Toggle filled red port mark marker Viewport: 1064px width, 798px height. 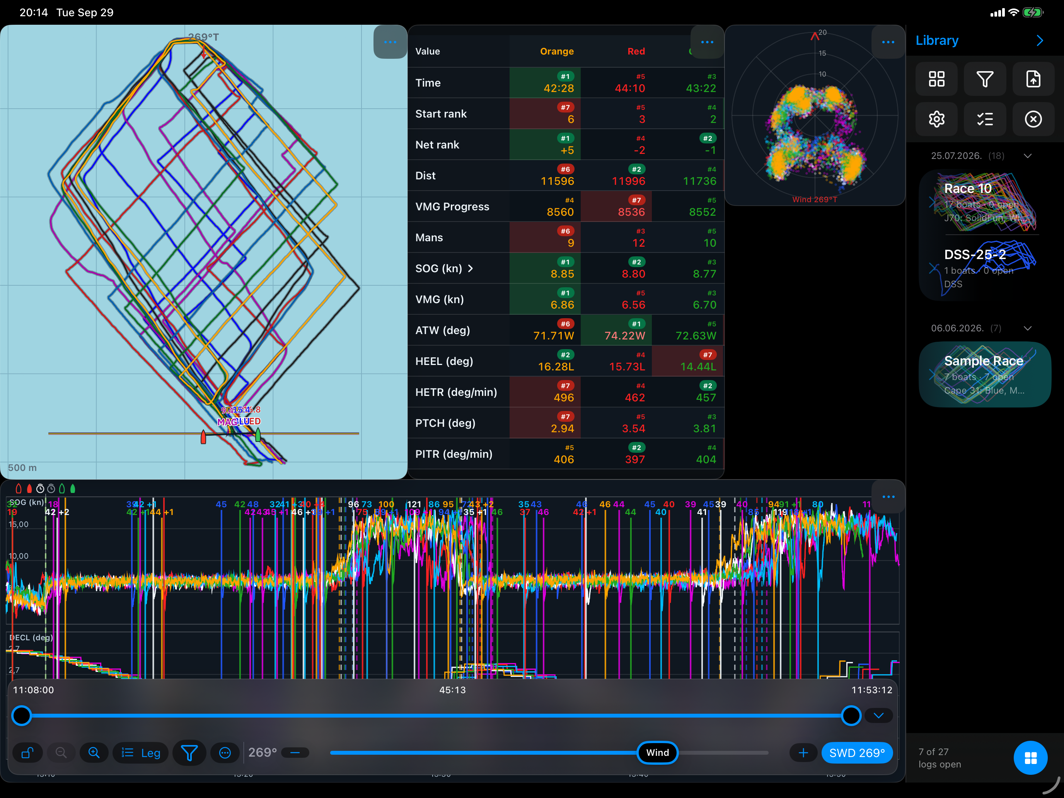tap(29, 489)
